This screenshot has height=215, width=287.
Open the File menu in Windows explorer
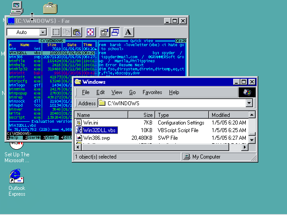[86, 92]
